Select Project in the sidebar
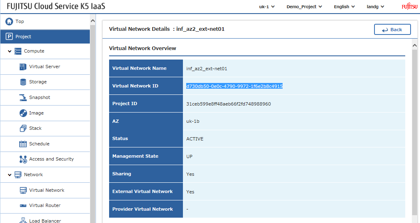The height and width of the screenshot is (223, 420). coord(45,37)
